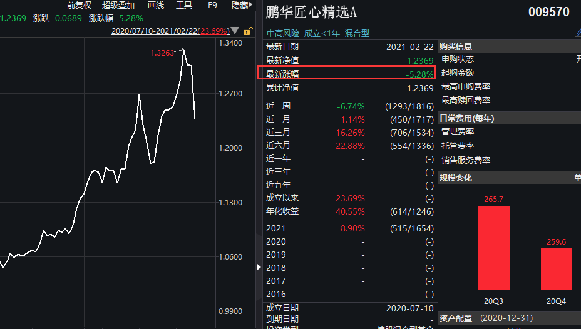Open the date range dropdown triangle
Screen dimensions: 581x329
click(x=235, y=31)
